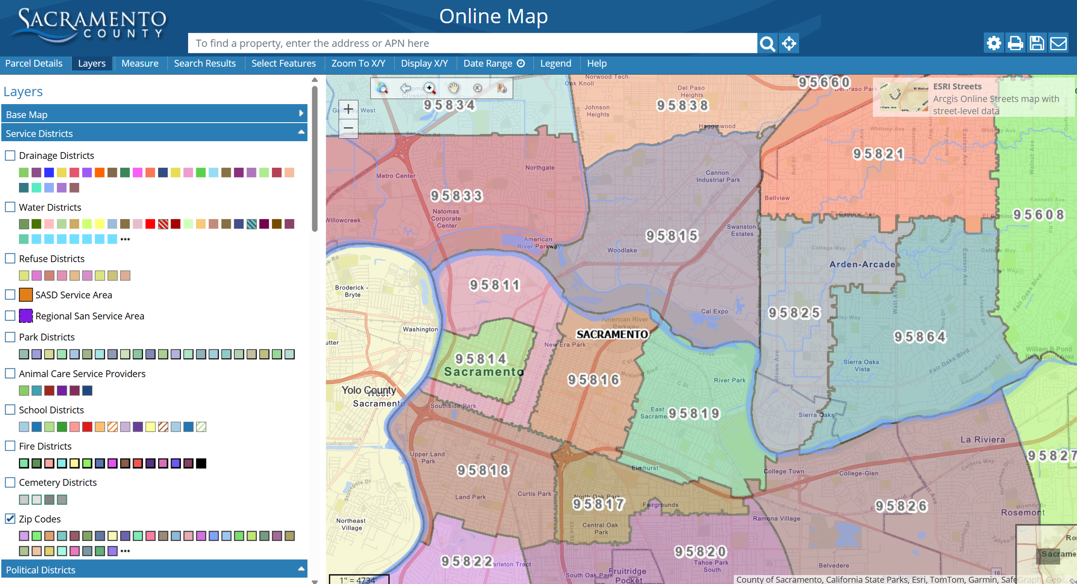This screenshot has height=584, width=1077.
Task: Click the search magnifier button
Action: [767, 43]
